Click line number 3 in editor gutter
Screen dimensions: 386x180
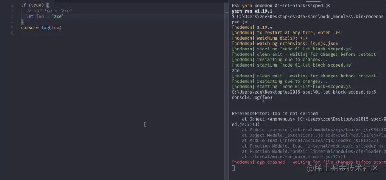12,16
